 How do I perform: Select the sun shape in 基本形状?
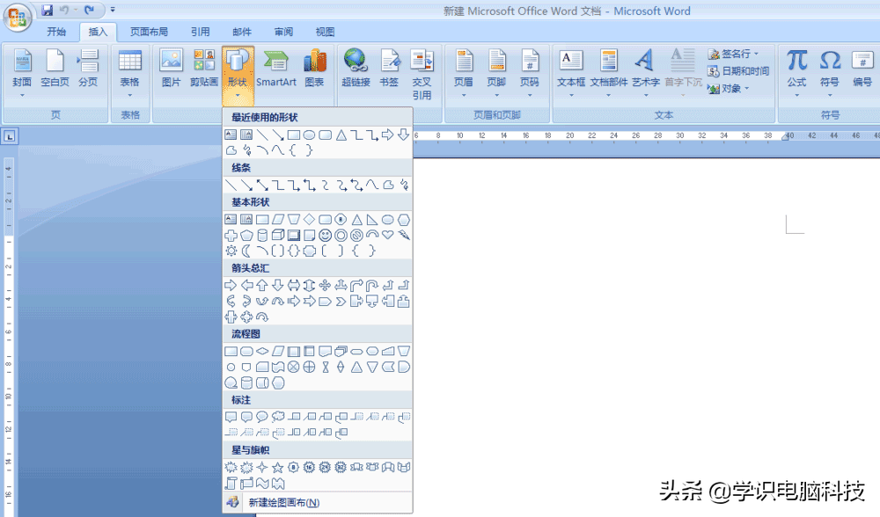pyautogui.click(x=231, y=251)
